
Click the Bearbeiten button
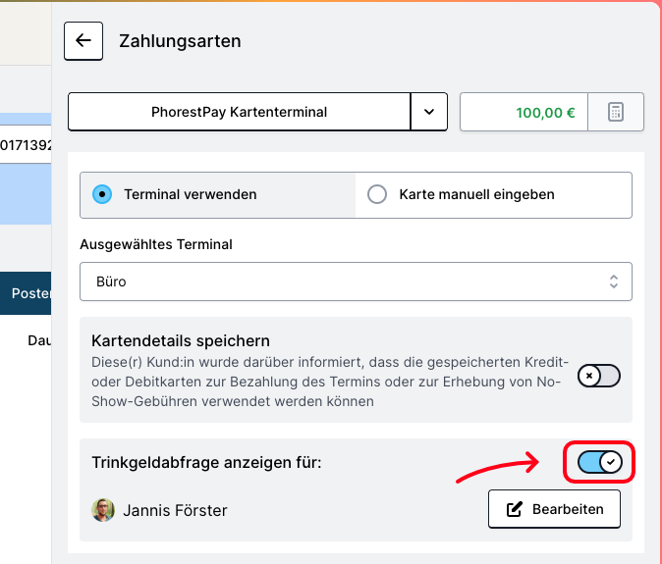554,509
